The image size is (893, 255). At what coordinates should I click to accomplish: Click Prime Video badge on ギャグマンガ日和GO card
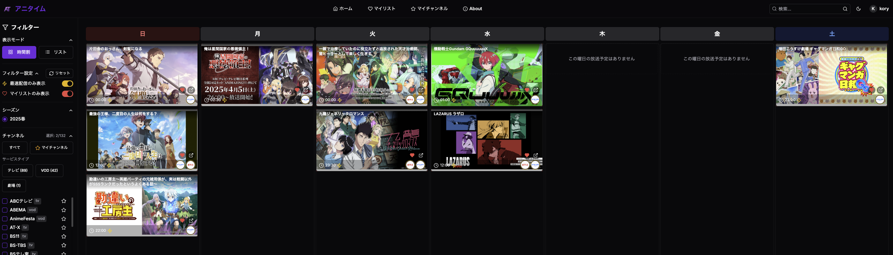[880, 100]
